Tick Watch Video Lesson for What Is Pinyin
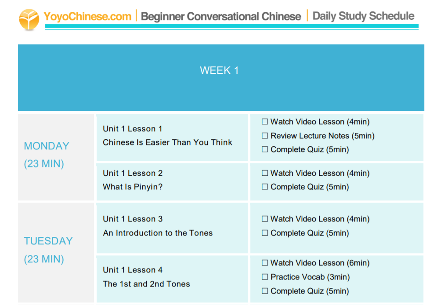Screen dimensions: 437x305 pyautogui.click(x=265, y=173)
